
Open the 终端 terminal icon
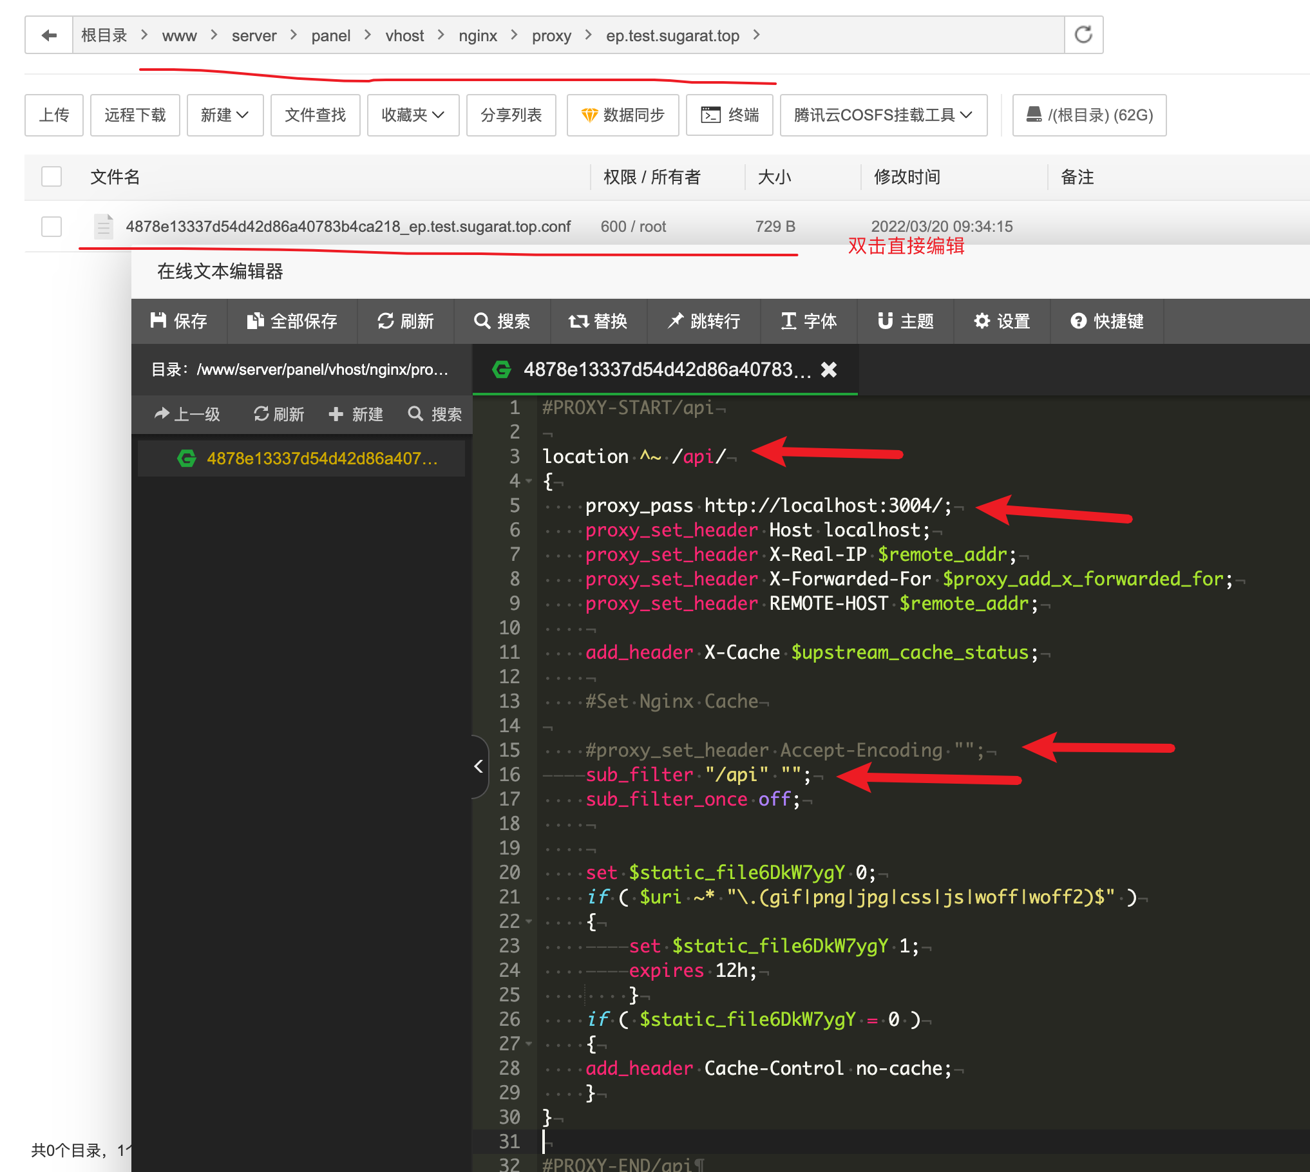[x=710, y=115]
